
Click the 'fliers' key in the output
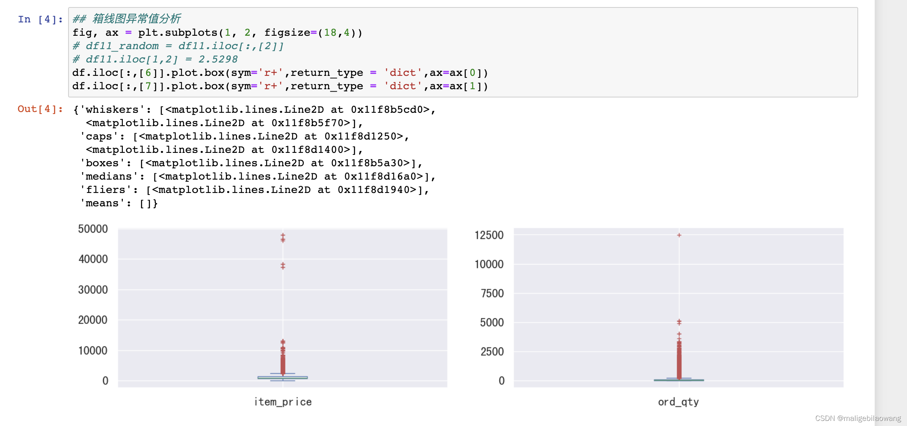pyautogui.click(x=106, y=190)
